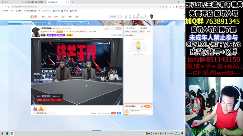Click the yellow tag pill under title

[x=69, y=35]
